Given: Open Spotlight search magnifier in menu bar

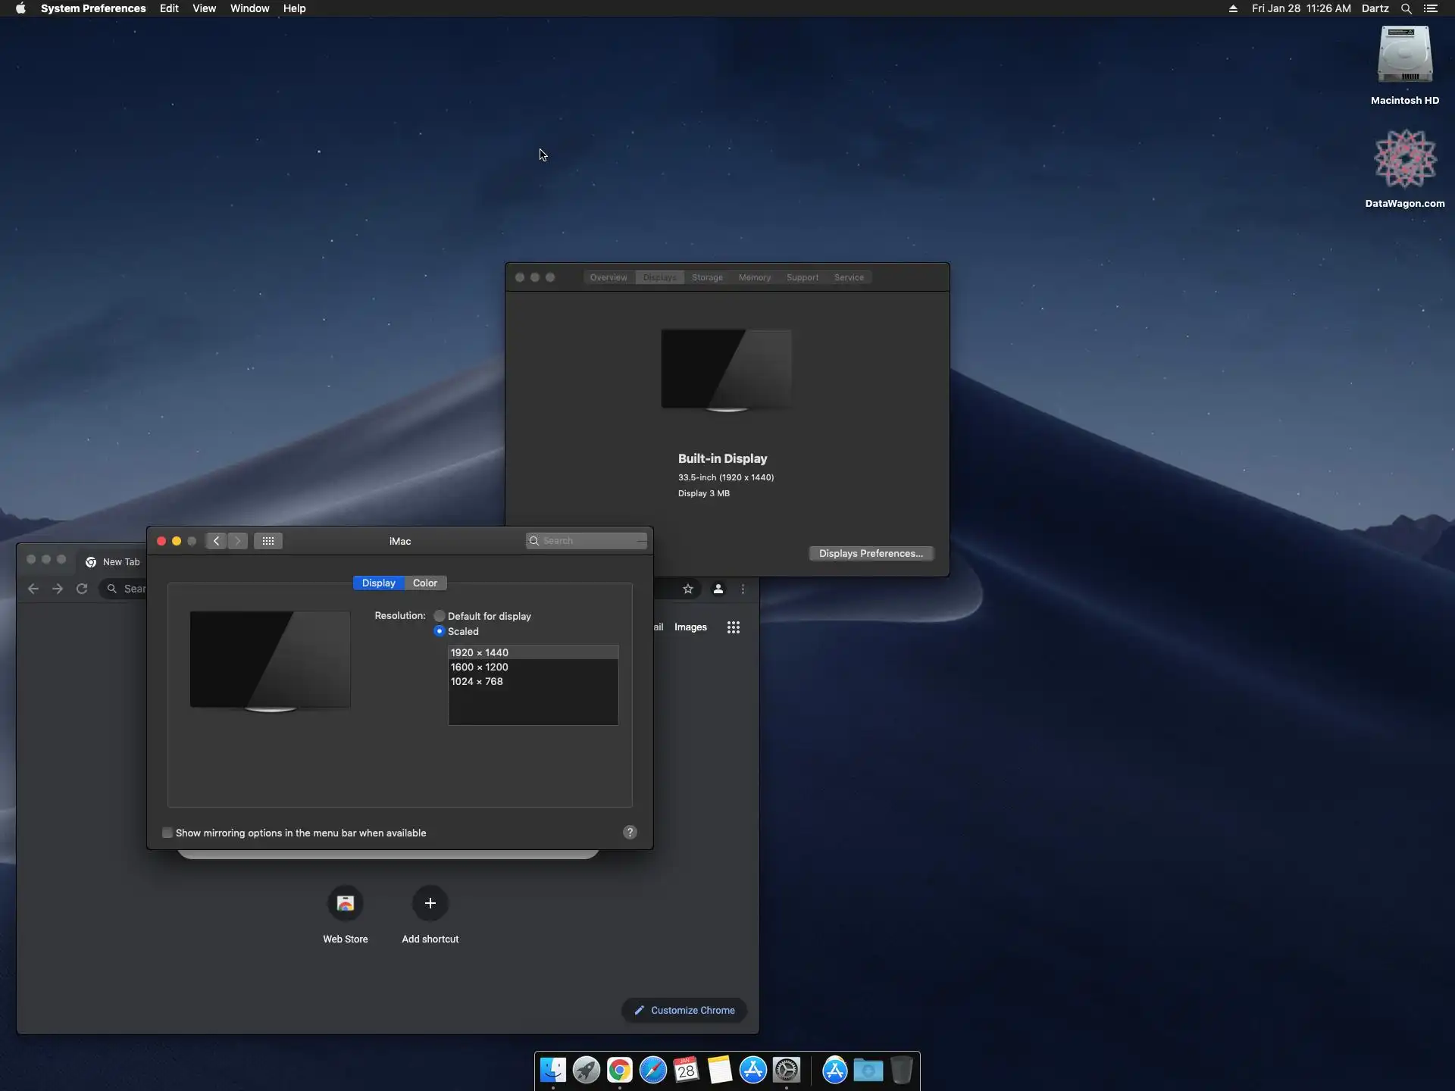Looking at the screenshot, I should pos(1406,8).
